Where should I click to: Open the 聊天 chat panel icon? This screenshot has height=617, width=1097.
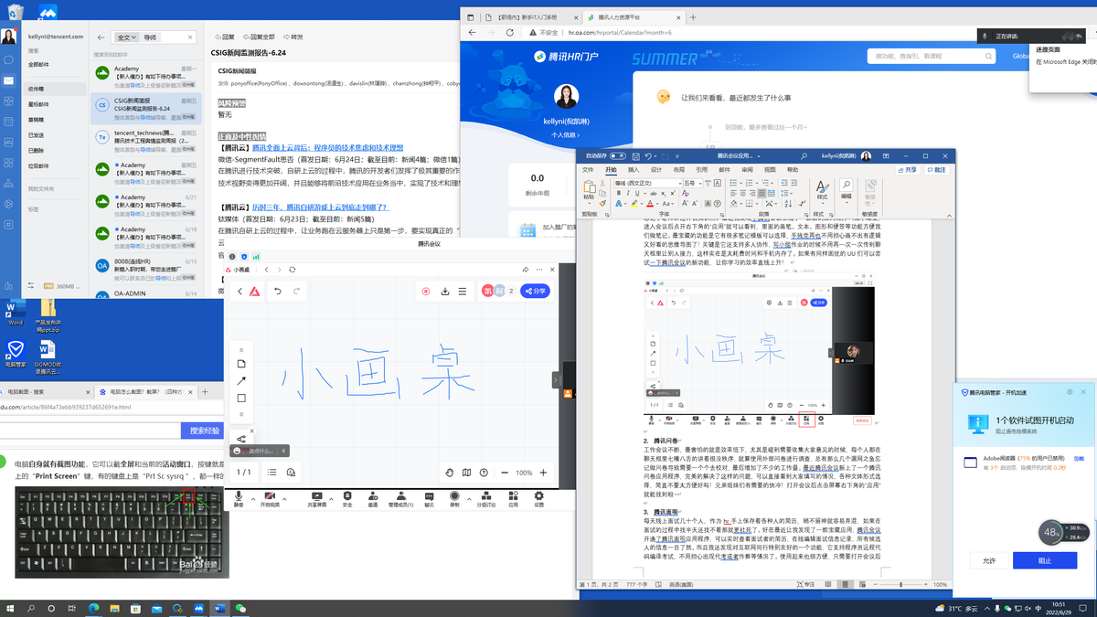tap(429, 496)
